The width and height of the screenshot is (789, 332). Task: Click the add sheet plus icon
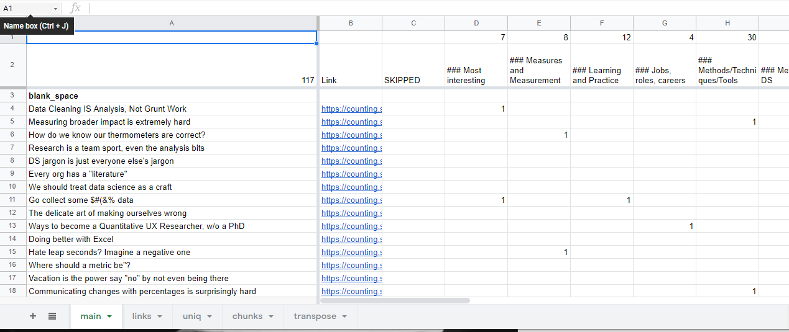pyautogui.click(x=33, y=316)
